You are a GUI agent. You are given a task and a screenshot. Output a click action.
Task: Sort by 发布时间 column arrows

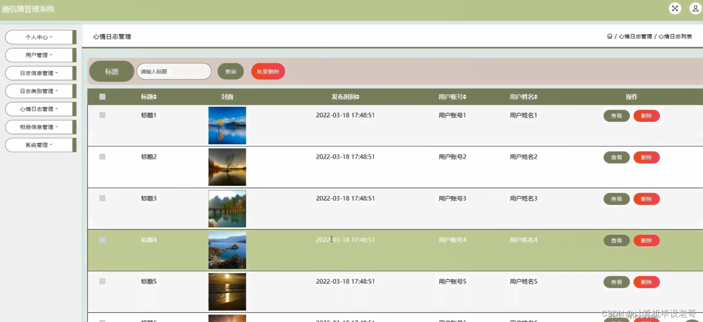(358, 97)
